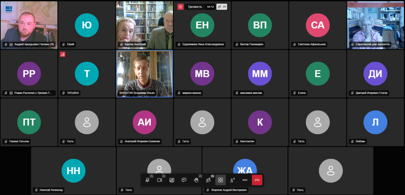Expand microphone settings arrow
The width and height of the screenshot is (405, 195).
coord(151,176)
